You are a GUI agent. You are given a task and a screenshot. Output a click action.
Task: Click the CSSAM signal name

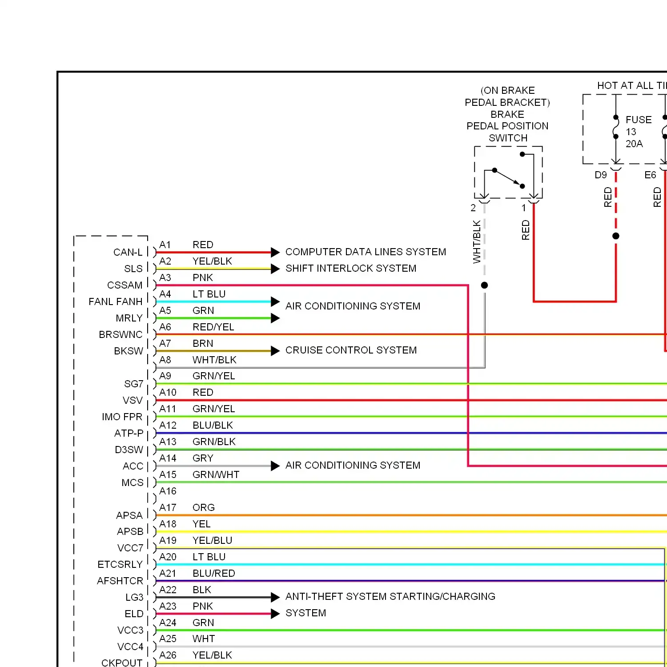tap(125, 285)
